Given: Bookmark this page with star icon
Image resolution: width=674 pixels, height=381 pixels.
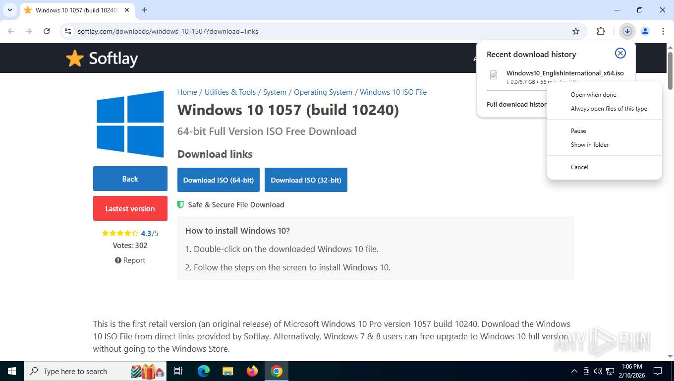Looking at the screenshot, I should [x=575, y=31].
